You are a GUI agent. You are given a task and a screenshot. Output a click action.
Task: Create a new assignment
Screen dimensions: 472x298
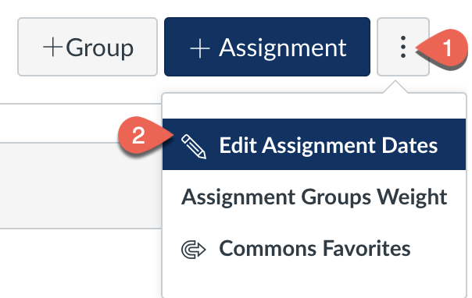pyautogui.click(x=267, y=47)
